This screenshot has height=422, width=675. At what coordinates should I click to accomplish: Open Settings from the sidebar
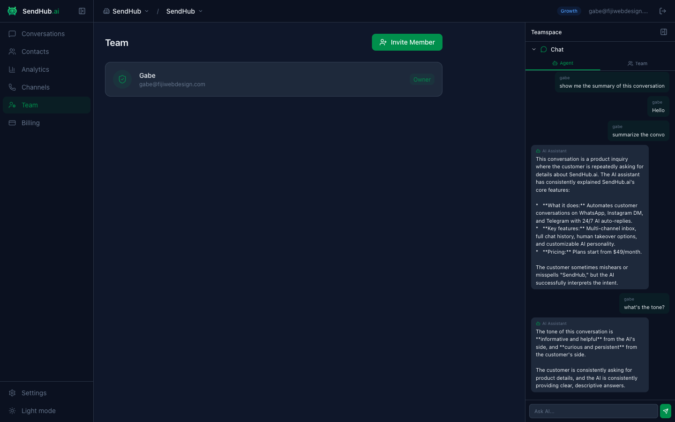coord(47,393)
